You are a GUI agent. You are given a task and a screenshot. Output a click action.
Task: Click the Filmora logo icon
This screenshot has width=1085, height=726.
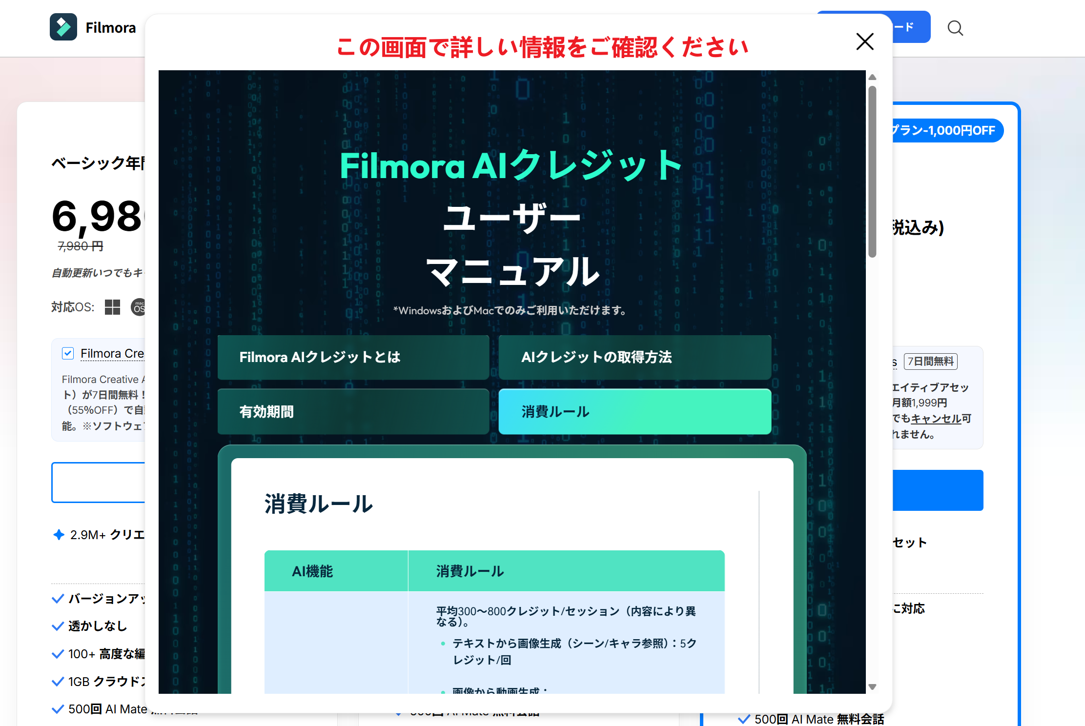[x=63, y=27]
